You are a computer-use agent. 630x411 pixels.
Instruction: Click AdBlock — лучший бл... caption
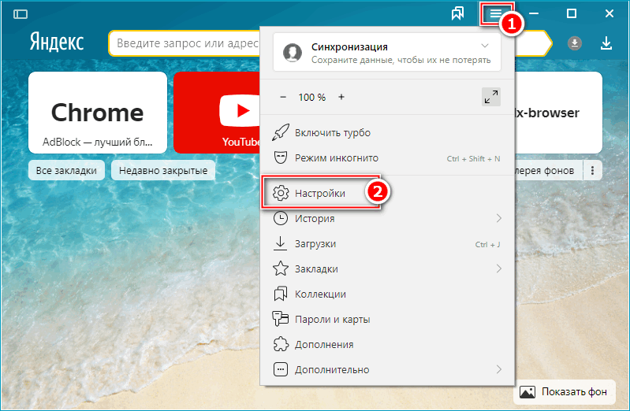[98, 142]
